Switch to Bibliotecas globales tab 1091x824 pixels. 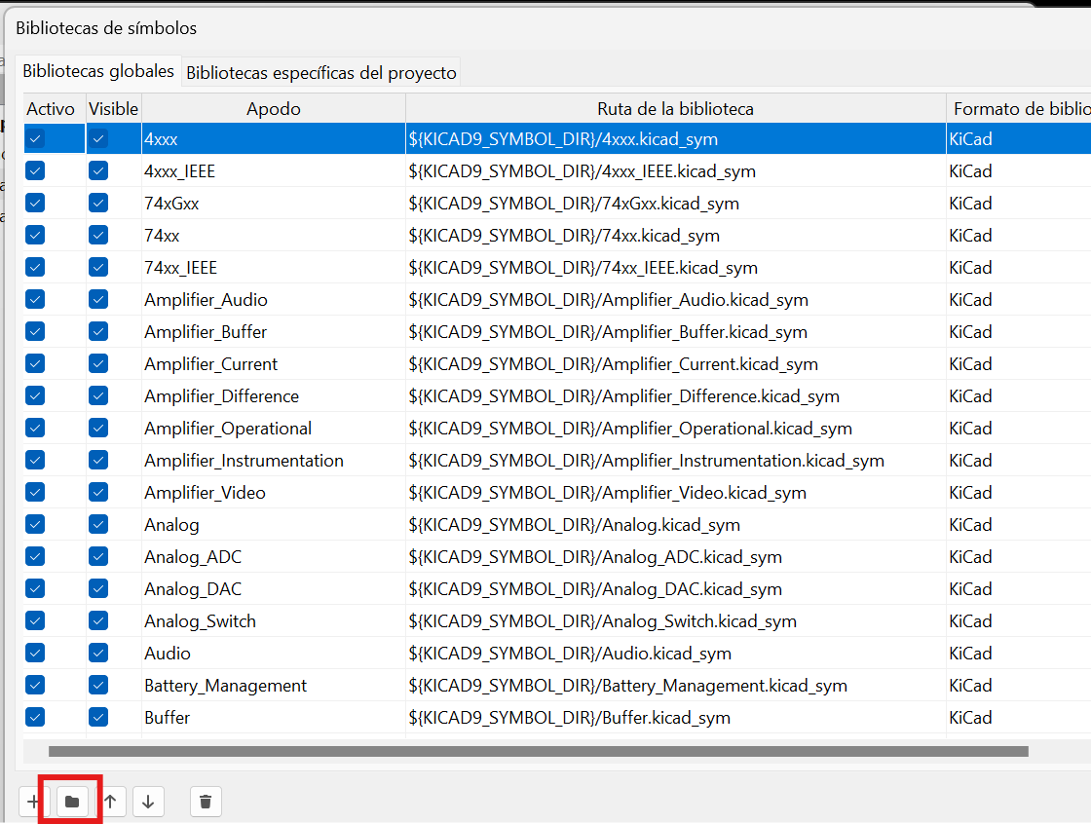click(98, 71)
